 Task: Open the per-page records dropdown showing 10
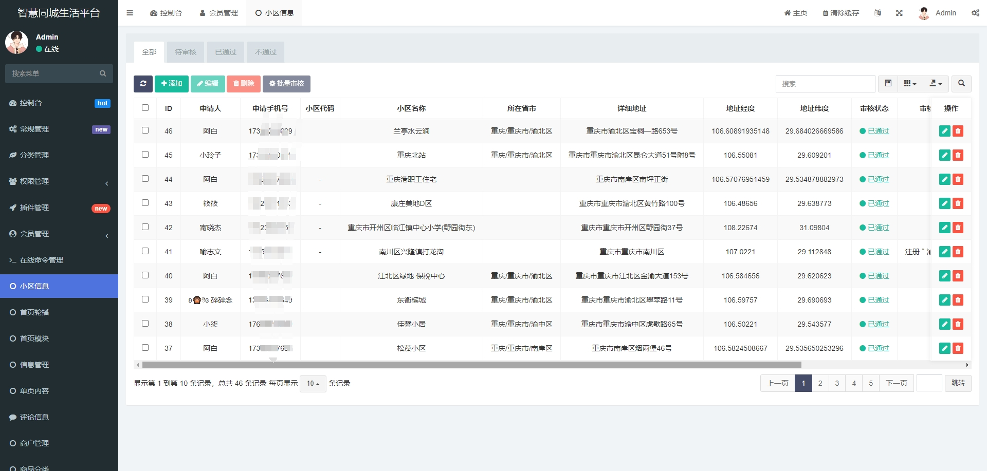tap(313, 383)
